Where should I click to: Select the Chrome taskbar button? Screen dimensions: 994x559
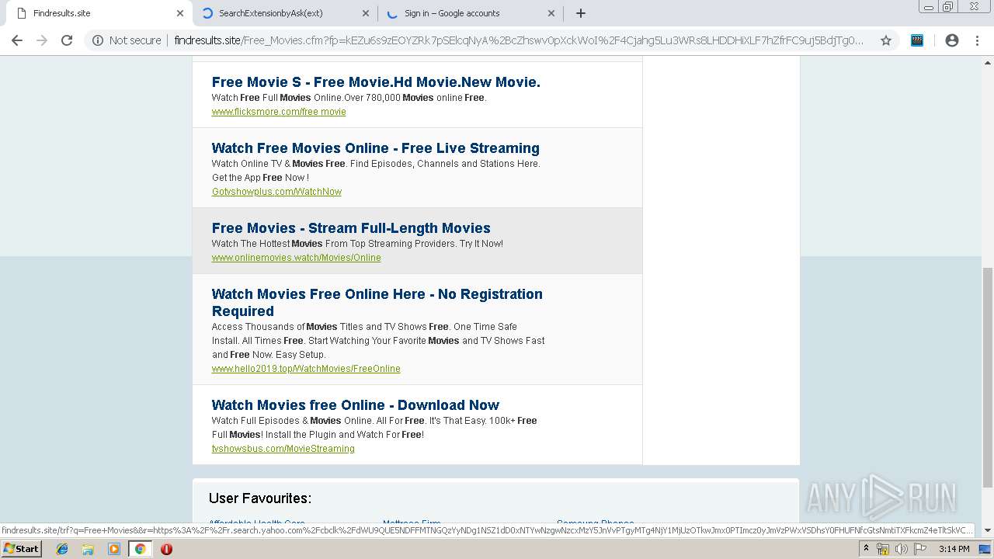pyautogui.click(x=140, y=549)
